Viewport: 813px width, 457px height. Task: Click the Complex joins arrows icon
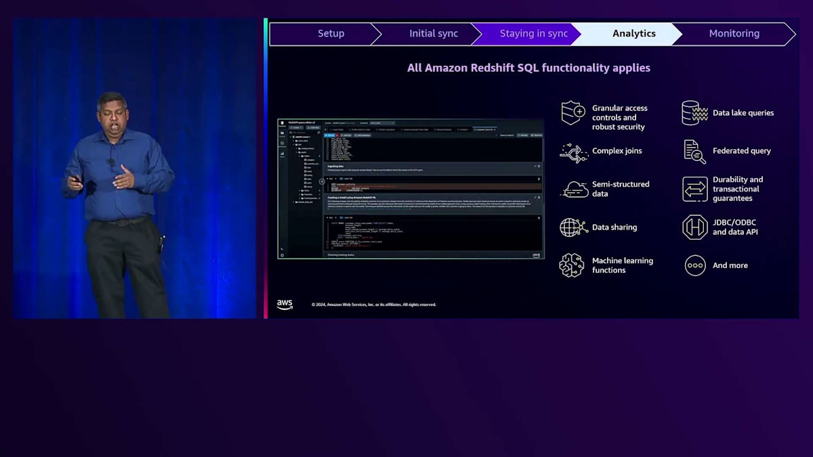pos(573,152)
